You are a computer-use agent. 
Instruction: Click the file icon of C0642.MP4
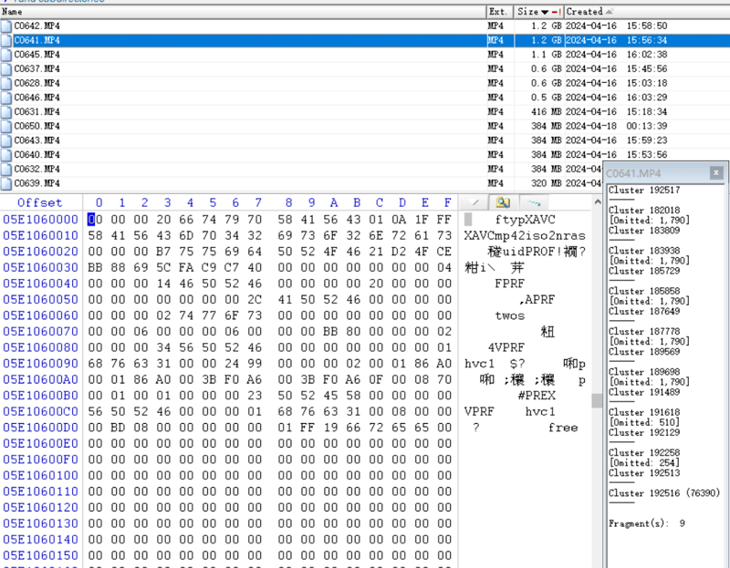pyautogui.click(x=6, y=26)
